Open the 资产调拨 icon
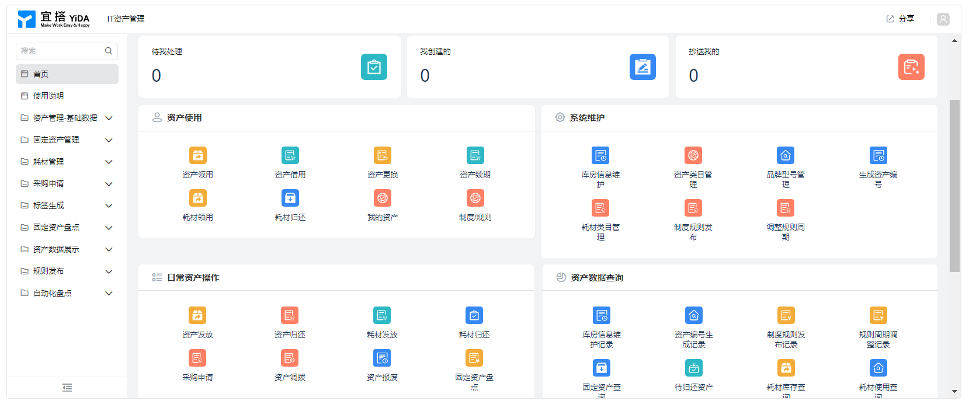 290,358
